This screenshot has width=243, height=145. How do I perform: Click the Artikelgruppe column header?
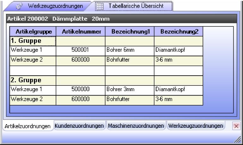33,32
